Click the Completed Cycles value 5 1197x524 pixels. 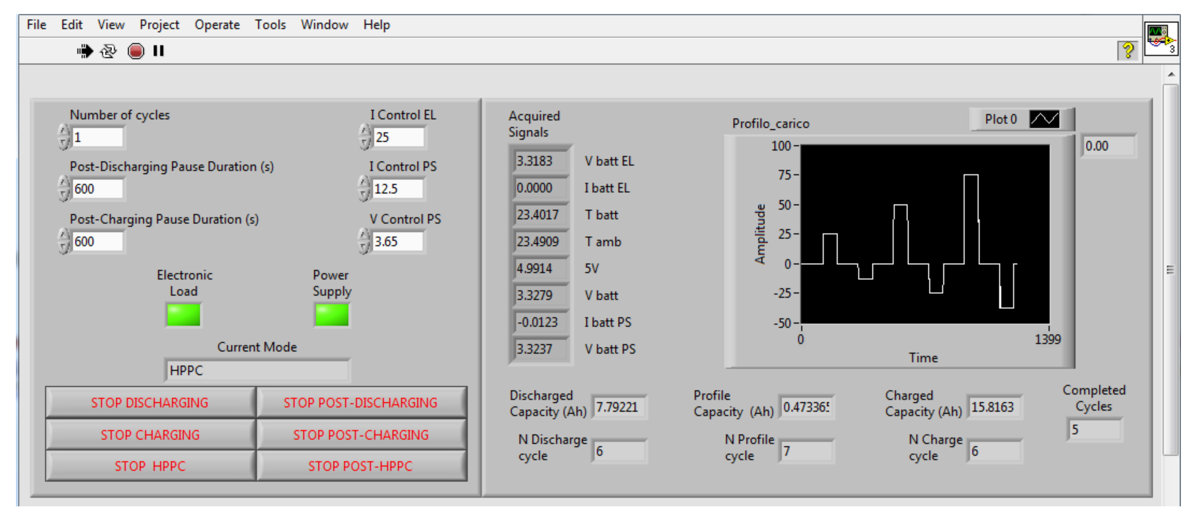[1094, 430]
